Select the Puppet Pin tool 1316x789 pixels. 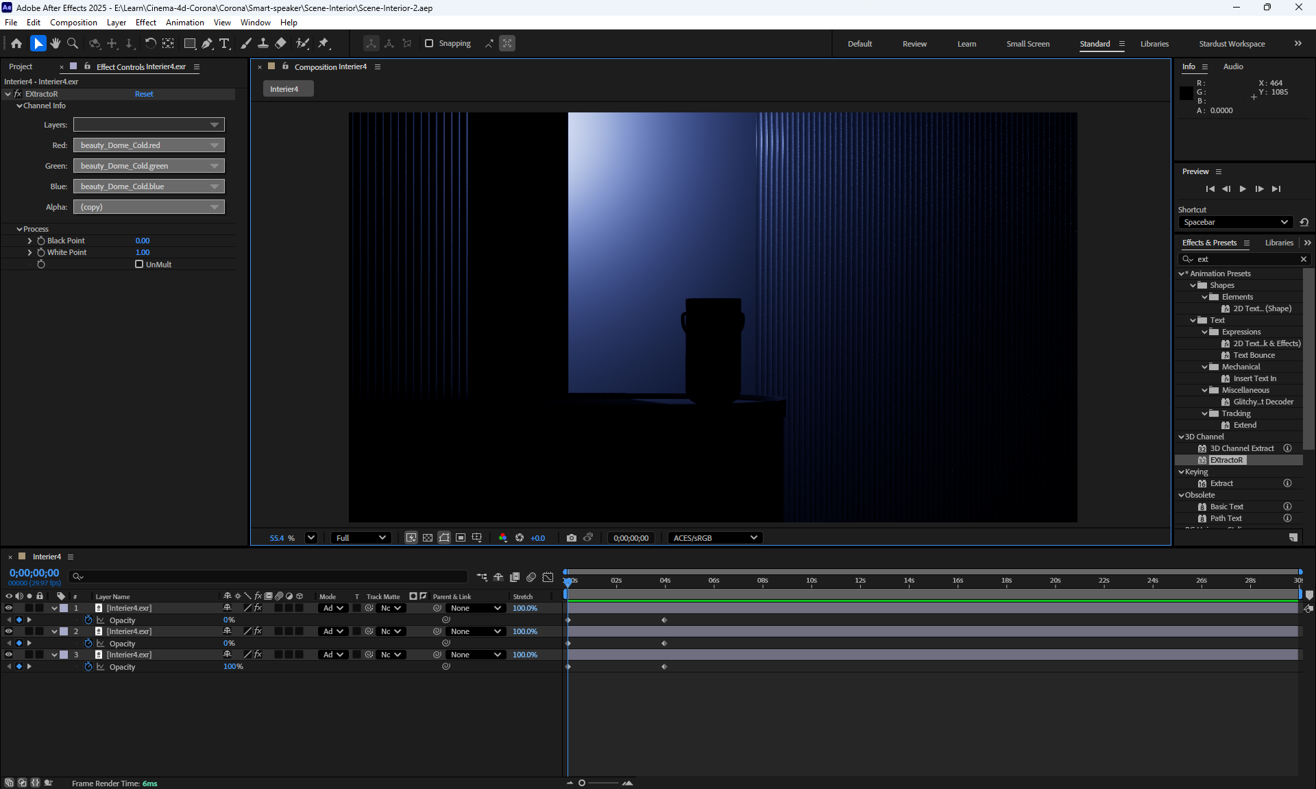(324, 43)
